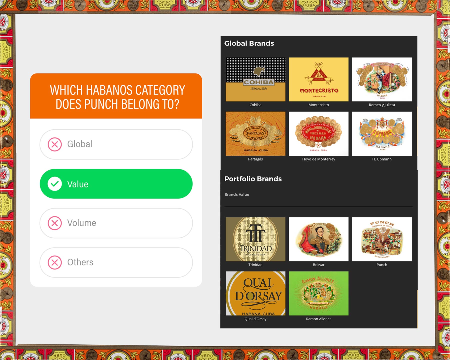The width and height of the screenshot is (450, 360).
Task: Click the red X icon beside Global
Action: pyautogui.click(x=55, y=144)
